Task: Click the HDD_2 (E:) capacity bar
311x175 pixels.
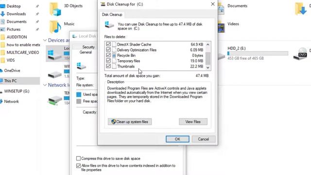Action: [x=258, y=53]
